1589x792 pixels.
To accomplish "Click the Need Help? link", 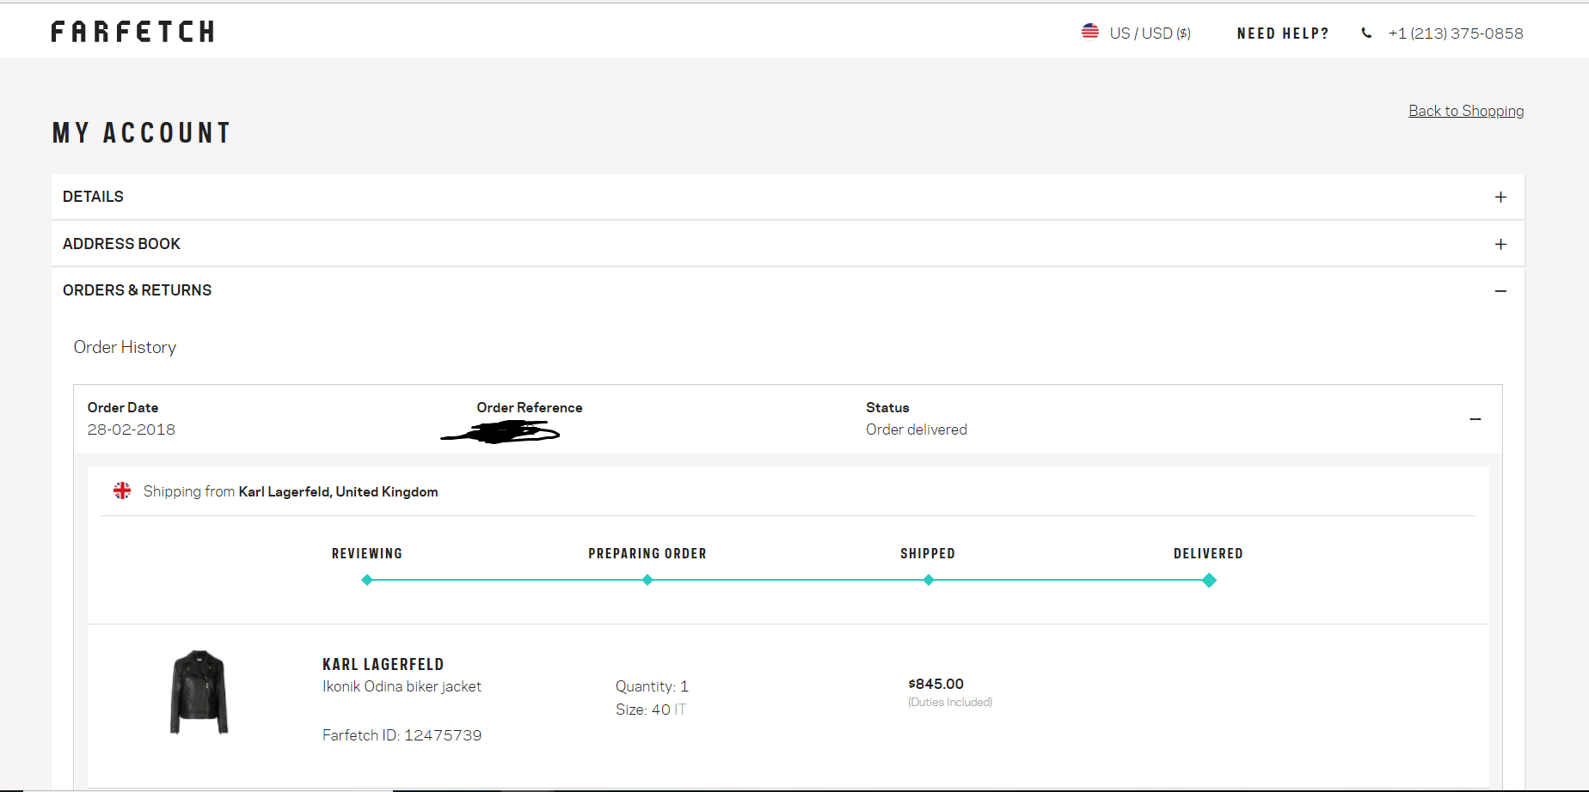I will 1282,34.
